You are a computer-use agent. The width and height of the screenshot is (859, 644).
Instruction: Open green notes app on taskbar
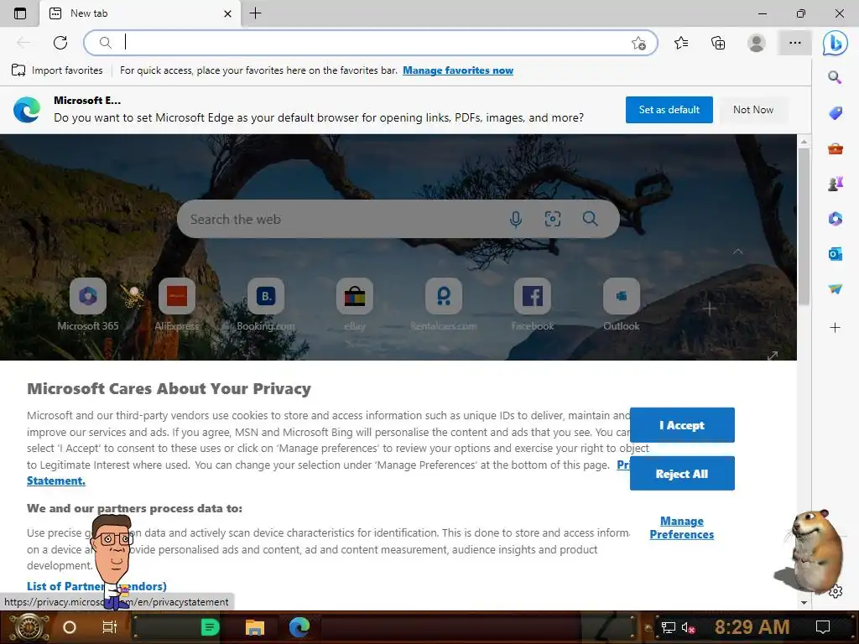(x=211, y=627)
